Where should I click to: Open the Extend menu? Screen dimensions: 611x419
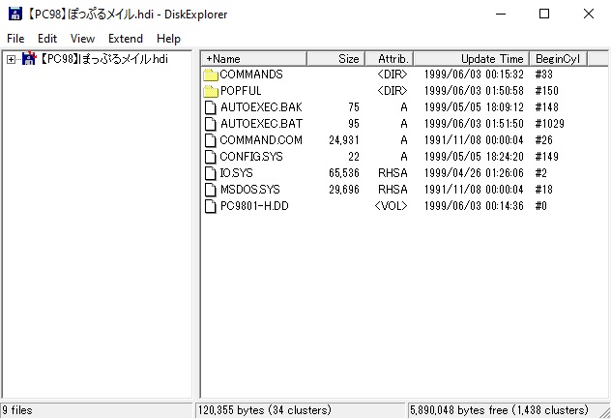(x=126, y=39)
